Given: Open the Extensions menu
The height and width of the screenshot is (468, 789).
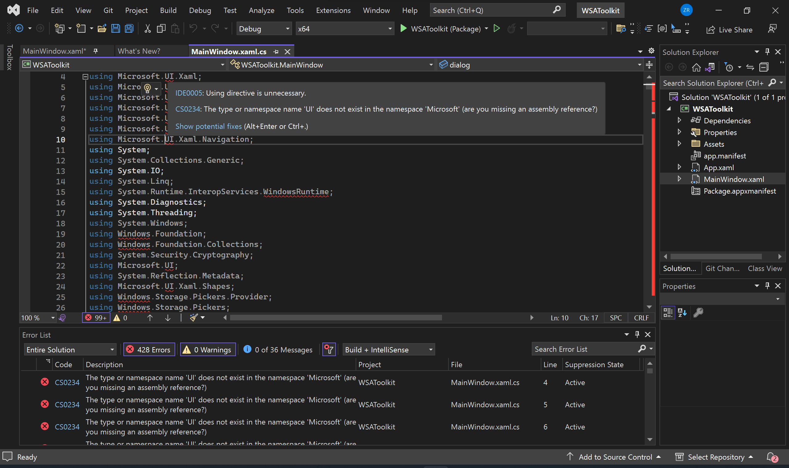Looking at the screenshot, I should [333, 10].
